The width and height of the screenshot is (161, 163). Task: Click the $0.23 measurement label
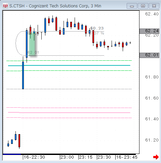click(97, 28)
